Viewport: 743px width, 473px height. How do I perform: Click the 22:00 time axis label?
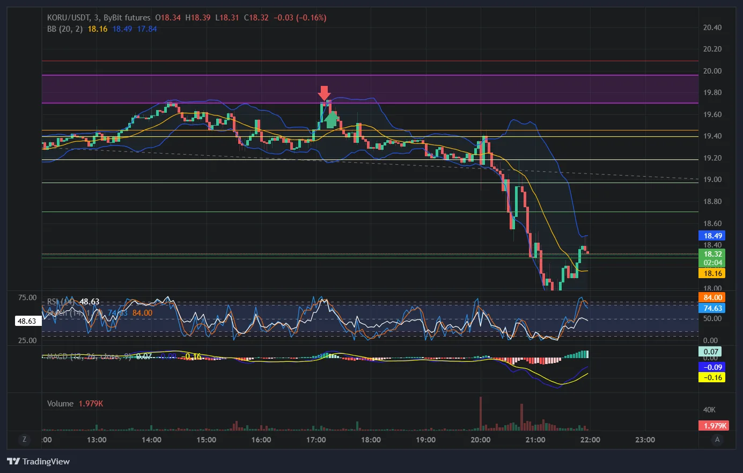coord(590,440)
